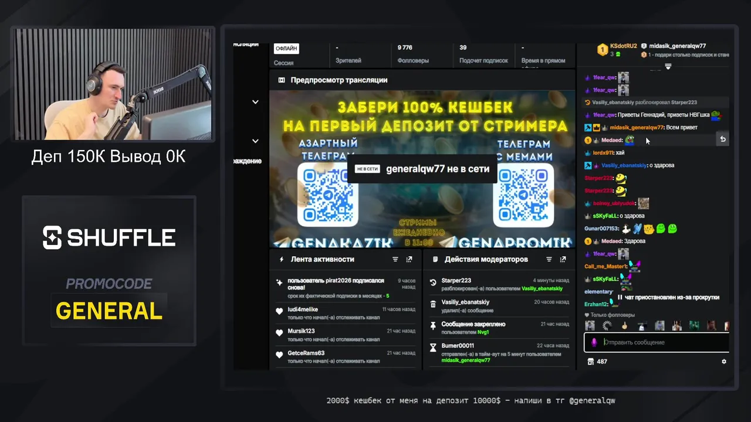Open chat settings gear icon
Viewport: 751px width, 422px height.
tap(723, 362)
